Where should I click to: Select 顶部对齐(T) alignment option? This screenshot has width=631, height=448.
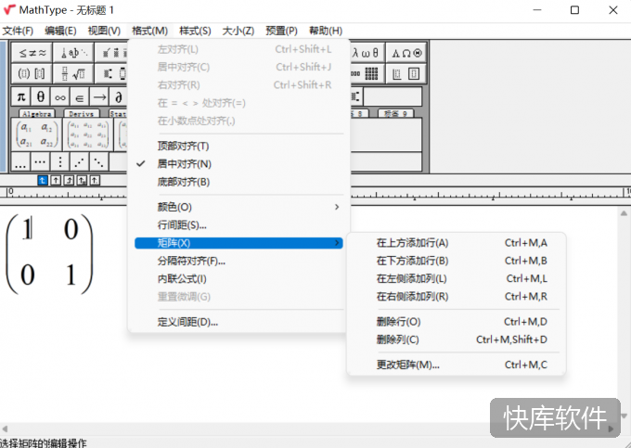point(238,146)
